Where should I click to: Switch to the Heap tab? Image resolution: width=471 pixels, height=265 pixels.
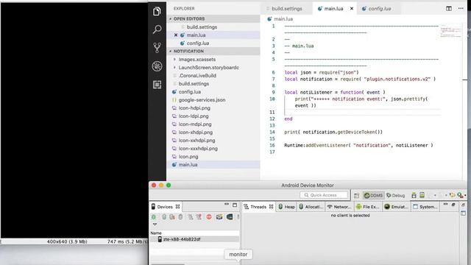(286, 207)
